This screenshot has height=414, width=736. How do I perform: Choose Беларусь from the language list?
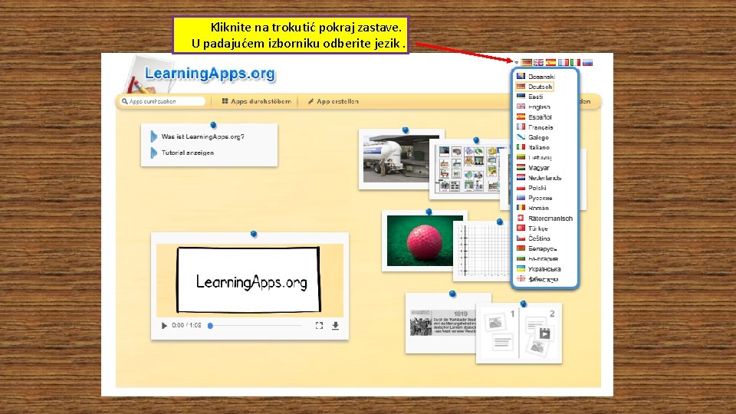tap(537, 248)
